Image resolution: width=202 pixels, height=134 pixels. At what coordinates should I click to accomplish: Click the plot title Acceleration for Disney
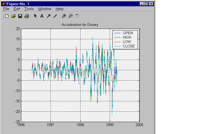80,25
